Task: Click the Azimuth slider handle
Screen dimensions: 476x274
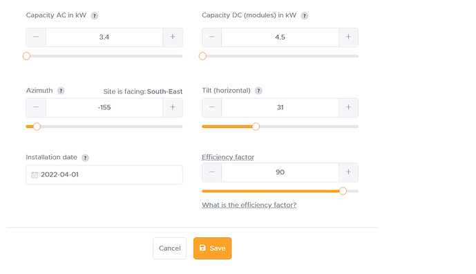Action: coord(37,127)
